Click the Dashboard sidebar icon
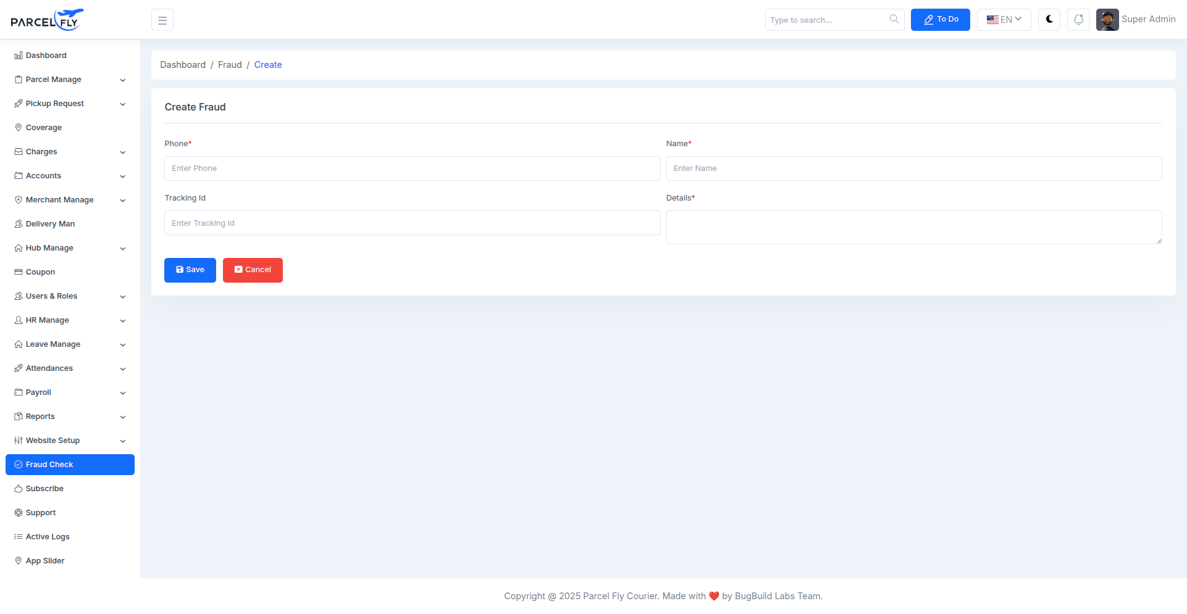 19,56
